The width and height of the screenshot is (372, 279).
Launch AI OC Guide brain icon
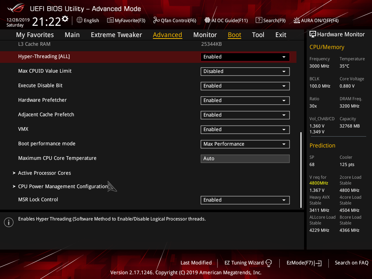click(x=207, y=20)
